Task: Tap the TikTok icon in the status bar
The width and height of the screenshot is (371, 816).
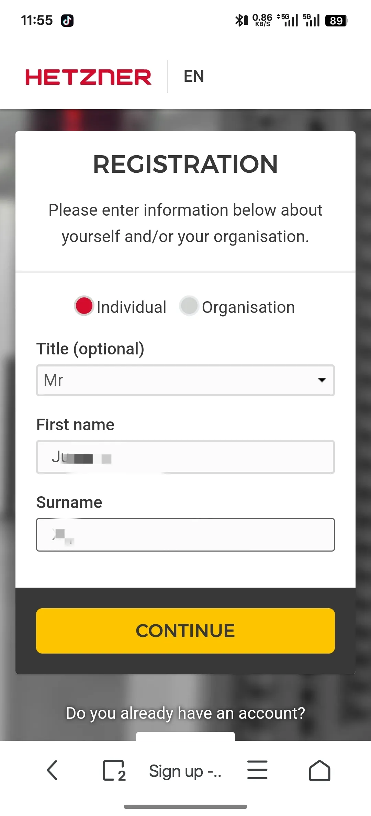Action: (68, 21)
